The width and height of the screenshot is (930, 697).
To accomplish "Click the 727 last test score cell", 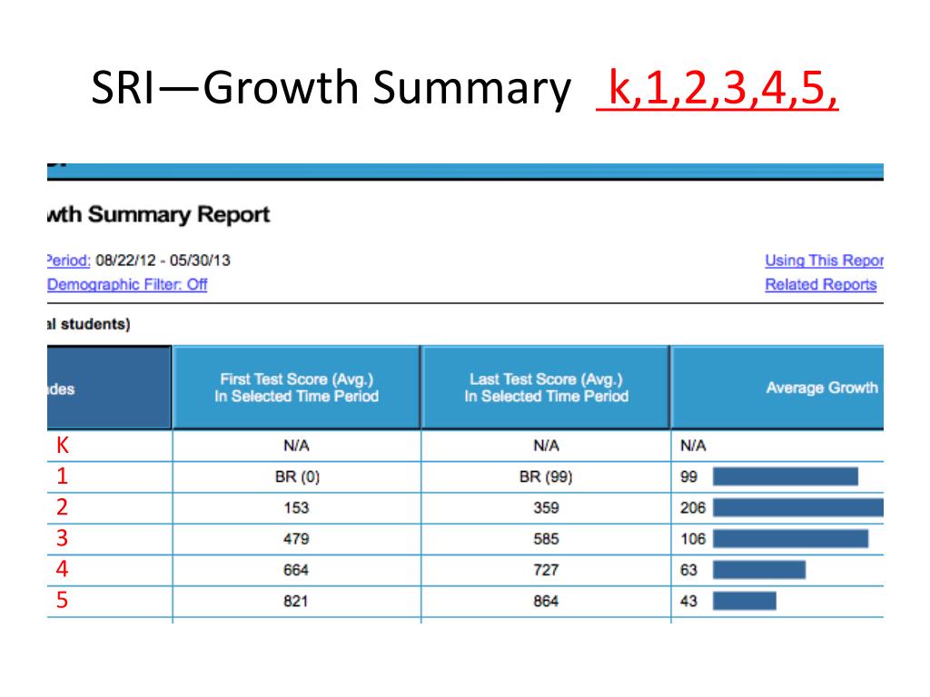I will [546, 570].
